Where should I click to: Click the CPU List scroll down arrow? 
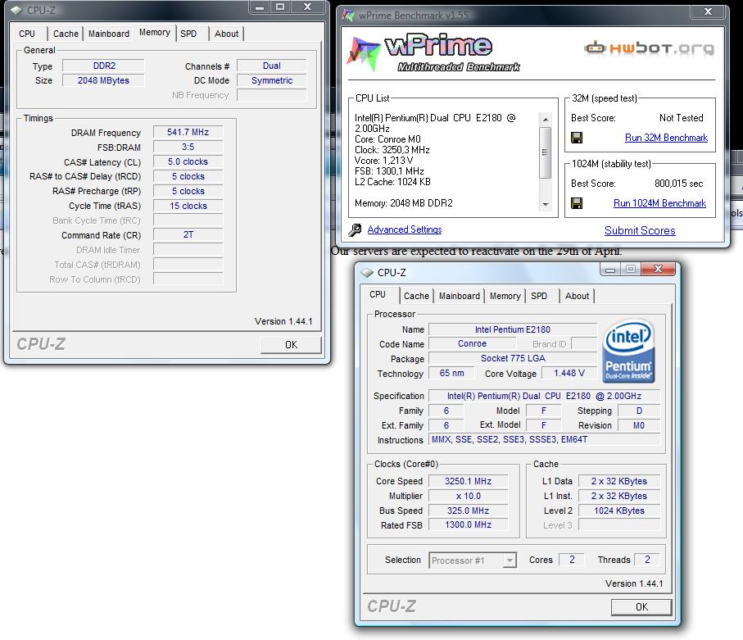click(546, 204)
